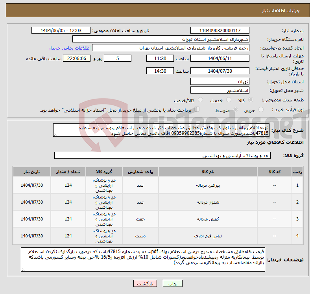Select the کالا radio button

251,100
